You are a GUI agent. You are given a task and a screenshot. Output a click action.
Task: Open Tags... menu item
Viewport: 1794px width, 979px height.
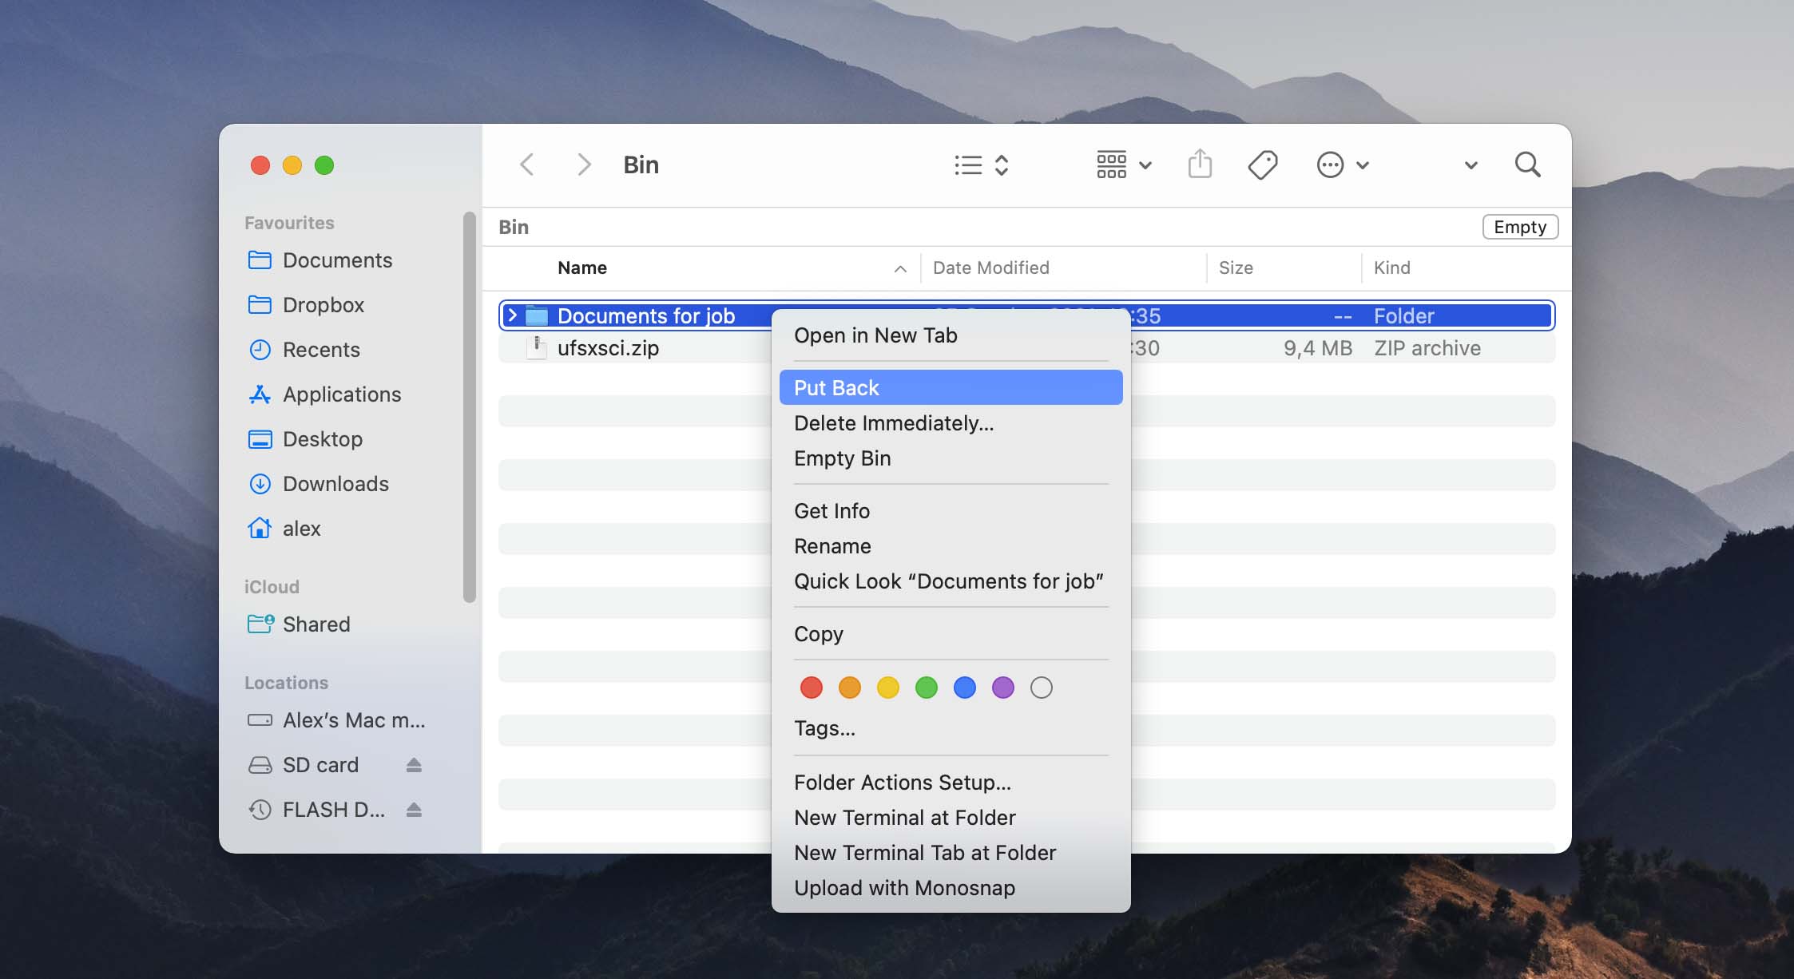(951, 728)
